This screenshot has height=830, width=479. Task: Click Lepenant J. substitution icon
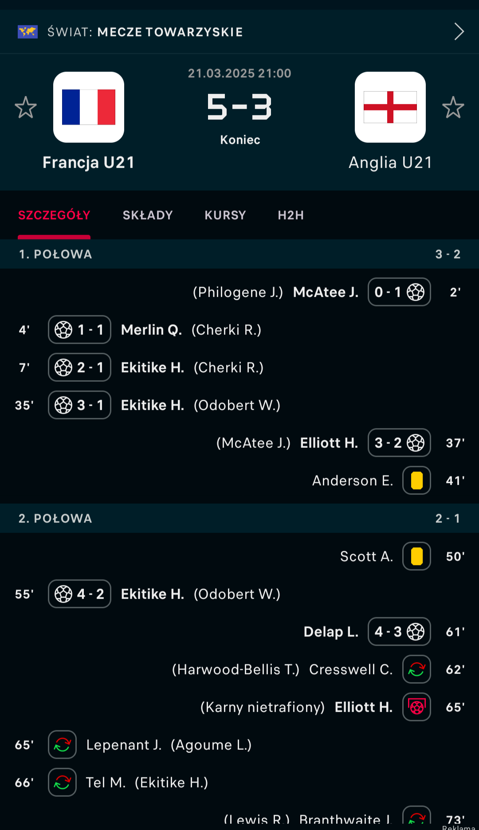(x=62, y=744)
